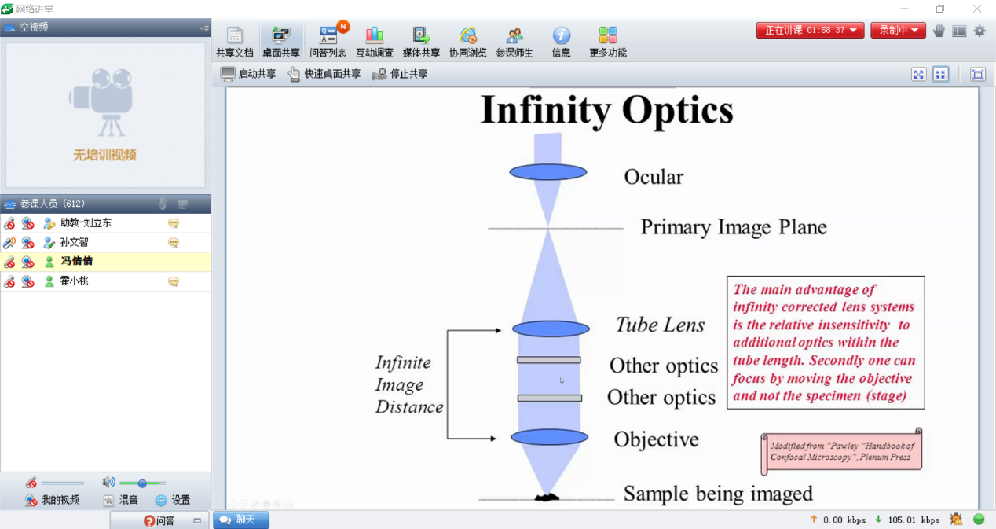Click the 信息 information icon
The height and width of the screenshot is (529, 996).
point(561,42)
